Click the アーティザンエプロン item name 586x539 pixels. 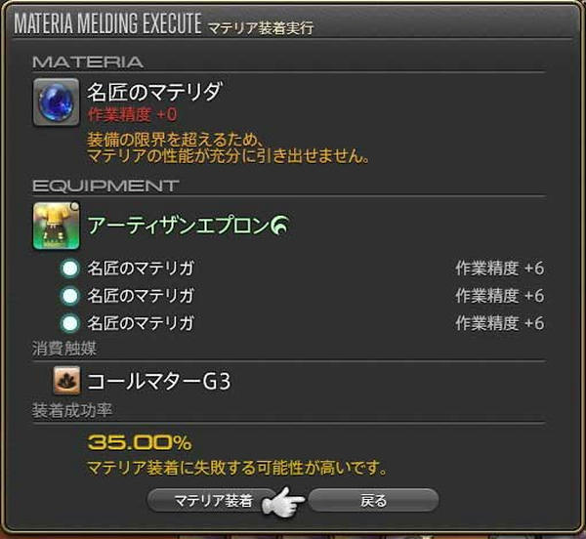click(179, 226)
